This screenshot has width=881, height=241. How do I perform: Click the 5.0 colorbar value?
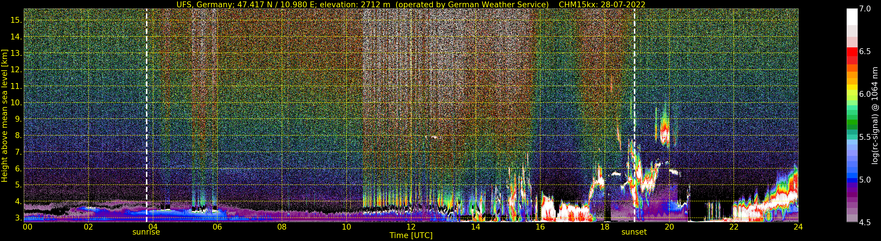[x=865, y=180]
